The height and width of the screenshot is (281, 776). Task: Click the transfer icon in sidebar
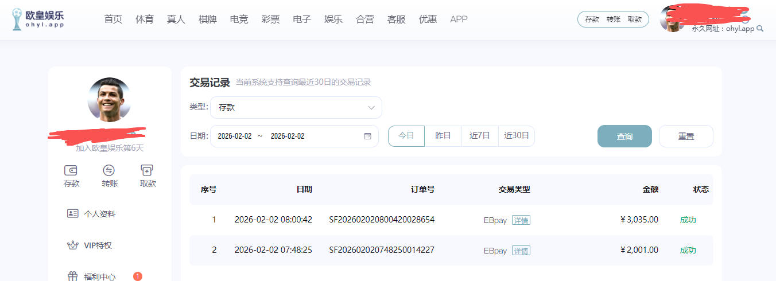pyautogui.click(x=109, y=170)
